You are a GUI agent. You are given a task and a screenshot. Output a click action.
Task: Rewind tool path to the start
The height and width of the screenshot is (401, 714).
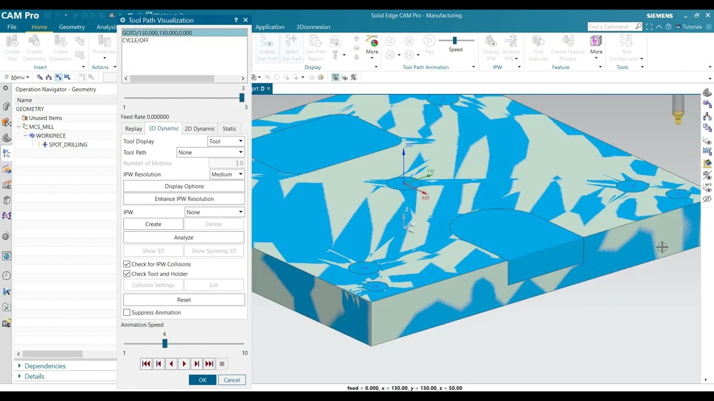click(146, 364)
